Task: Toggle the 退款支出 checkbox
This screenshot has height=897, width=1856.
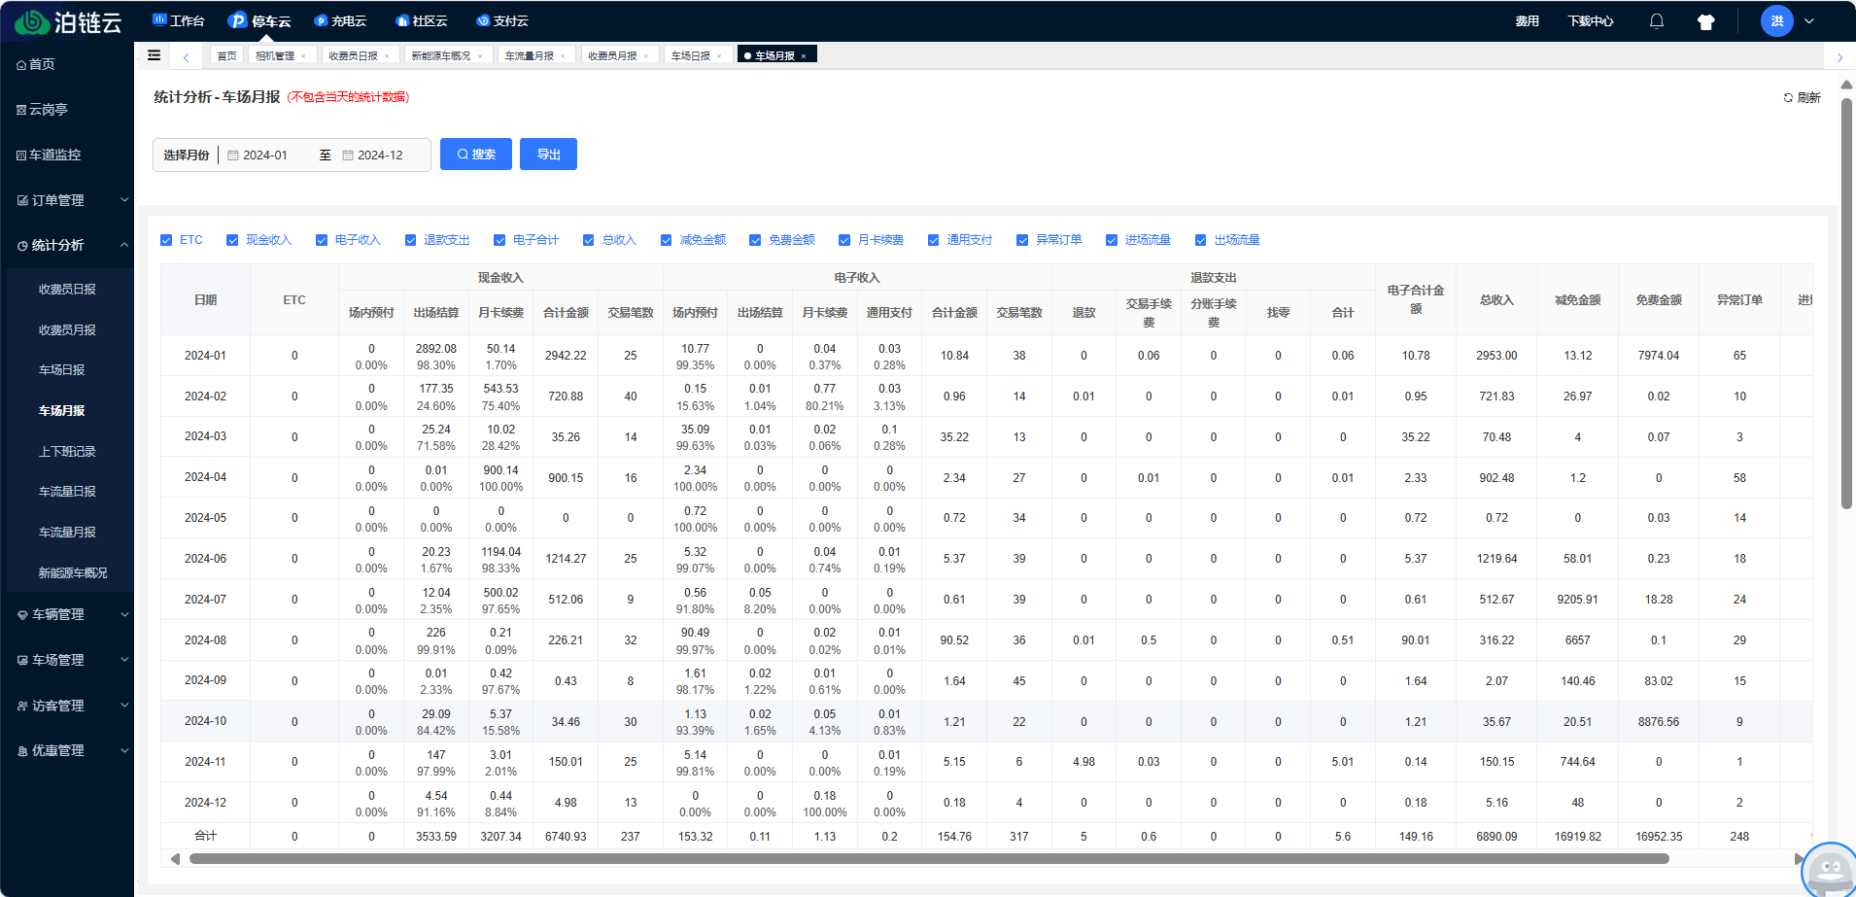Action: pyautogui.click(x=411, y=240)
